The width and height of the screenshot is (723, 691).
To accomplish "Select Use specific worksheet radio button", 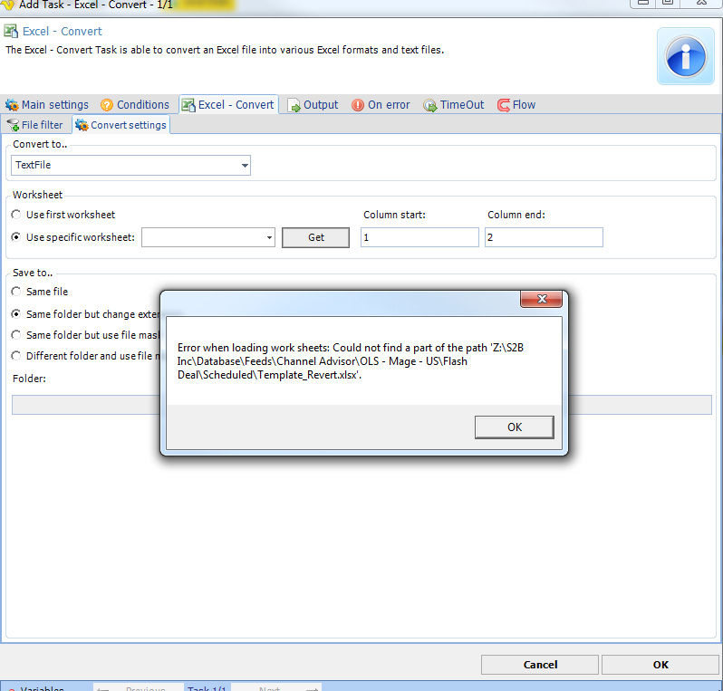I will (16, 237).
